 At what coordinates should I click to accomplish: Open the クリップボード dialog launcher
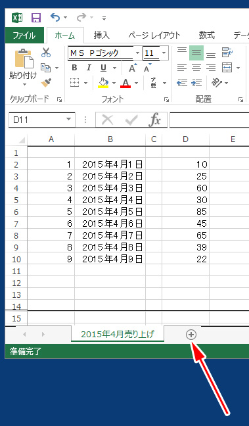coord(59,100)
